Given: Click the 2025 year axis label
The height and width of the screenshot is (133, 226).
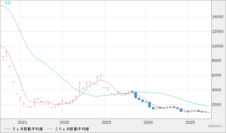Looking at the screenshot, I should (190, 123).
